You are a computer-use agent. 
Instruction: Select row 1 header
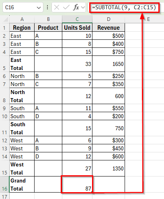(x=4, y=28)
